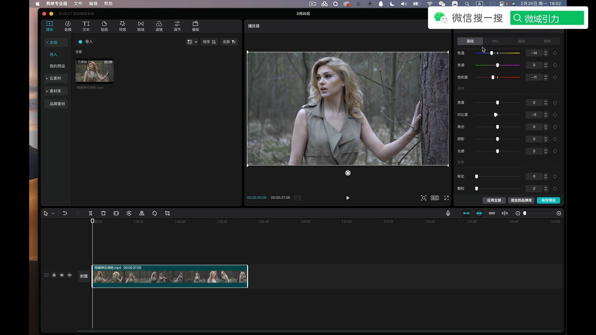
Task: Delete the selected clip with trash icon
Action: [x=103, y=213]
